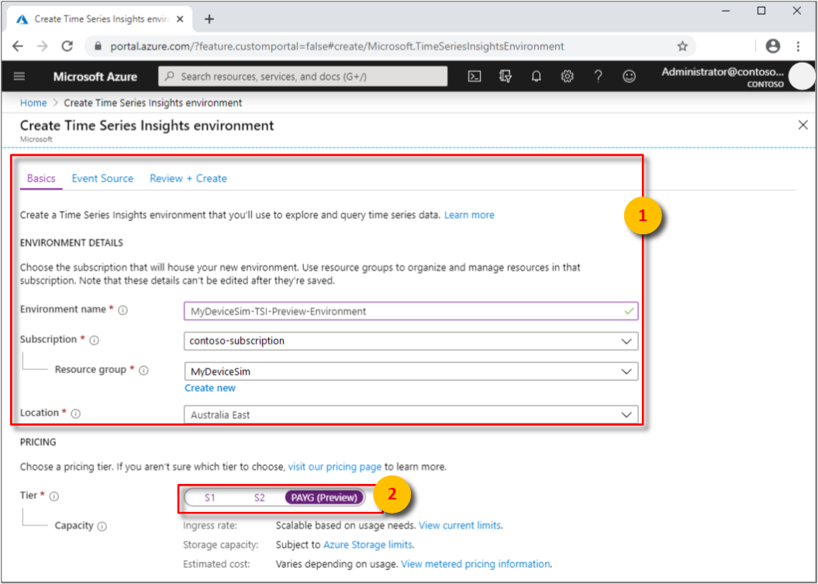This screenshot has height=584, width=818.
Task: Minimize the browser window
Action: pos(727,11)
